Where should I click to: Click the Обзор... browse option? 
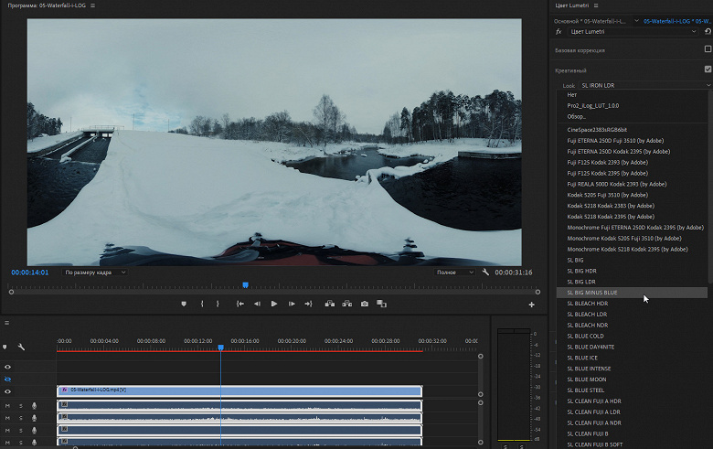577,116
